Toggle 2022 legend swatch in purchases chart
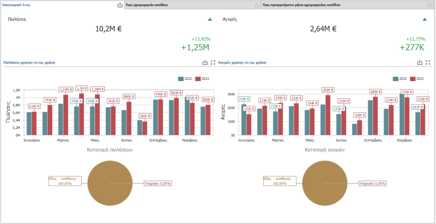The height and width of the screenshot is (224, 436). pos(396,79)
